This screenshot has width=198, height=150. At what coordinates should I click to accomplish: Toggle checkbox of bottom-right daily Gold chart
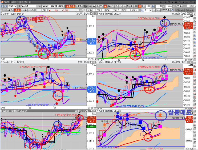[98, 111]
